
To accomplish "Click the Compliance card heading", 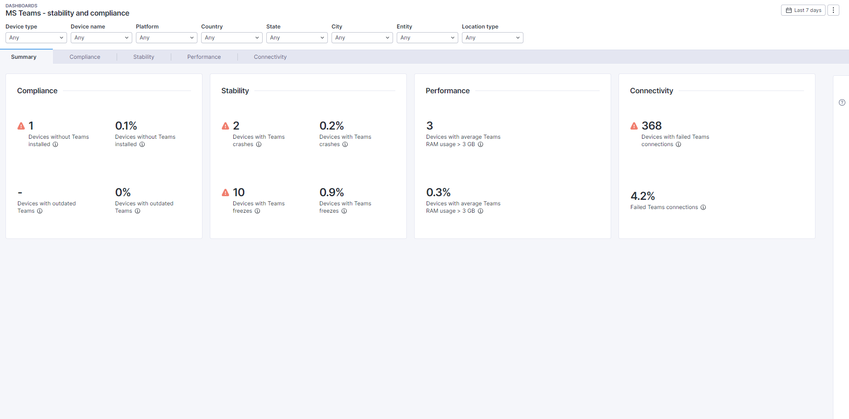I will pyautogui.click(x=37, y=91).
